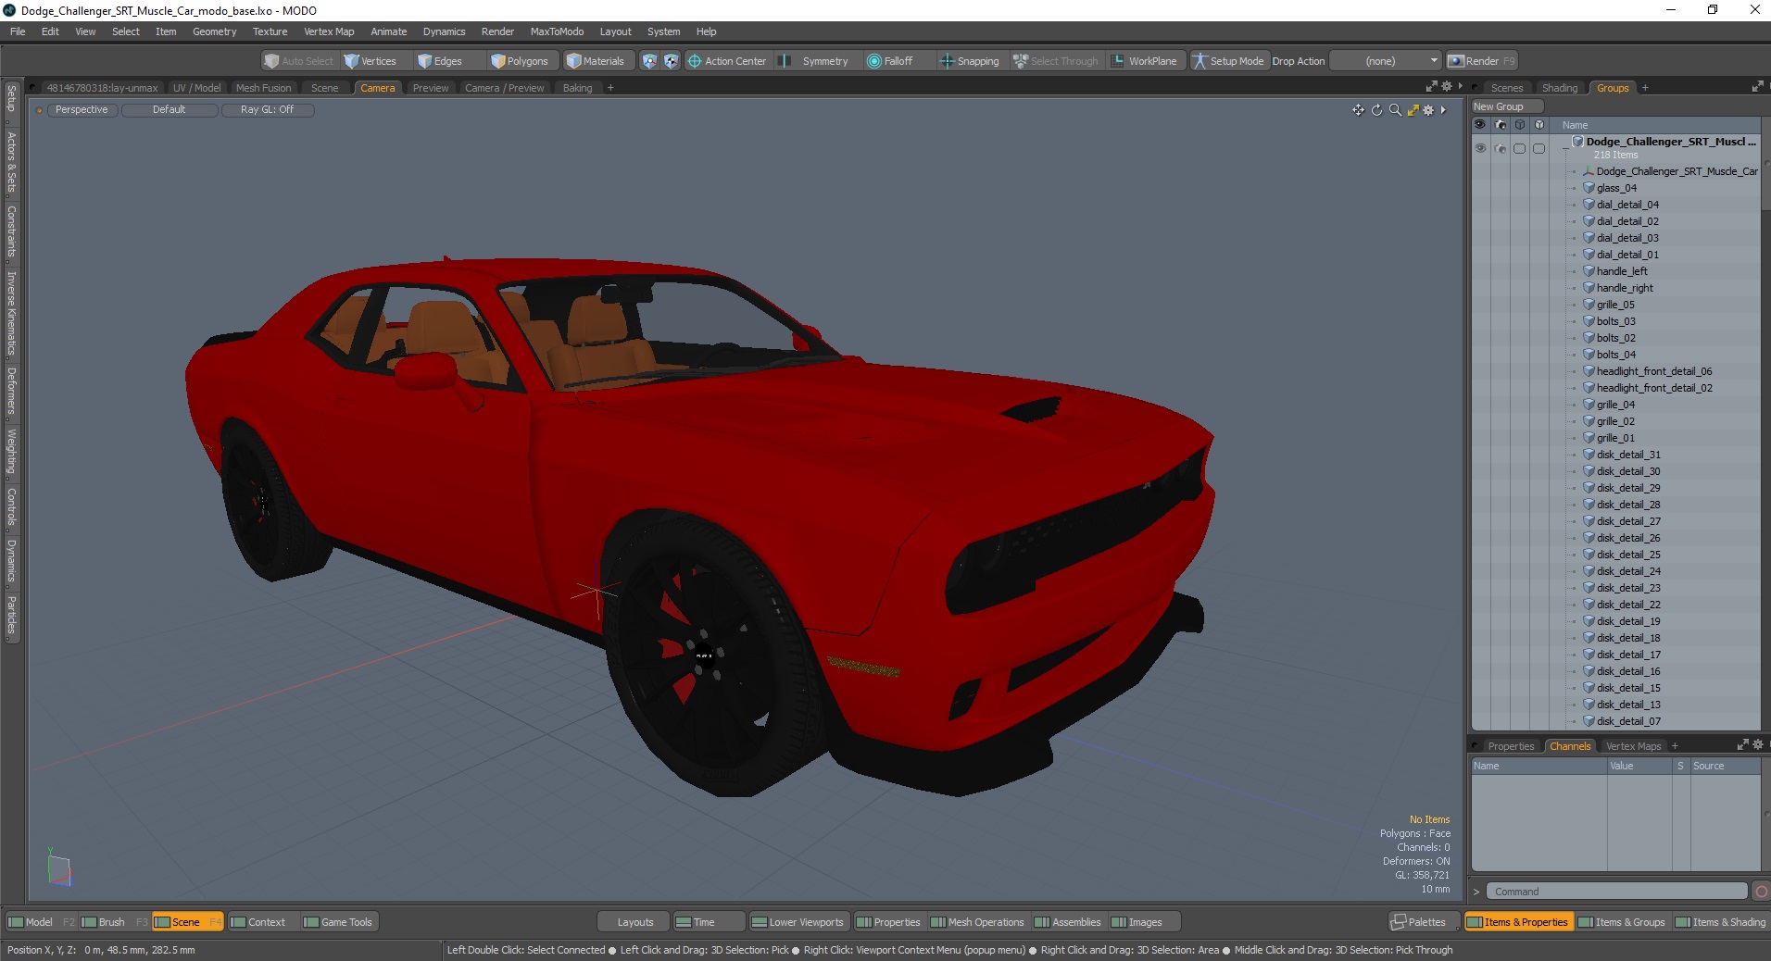The height and width of the screenshot is (961, 1771).
Task: Click the axis orientation gizmo in the viewport
Action: point(59,867)
